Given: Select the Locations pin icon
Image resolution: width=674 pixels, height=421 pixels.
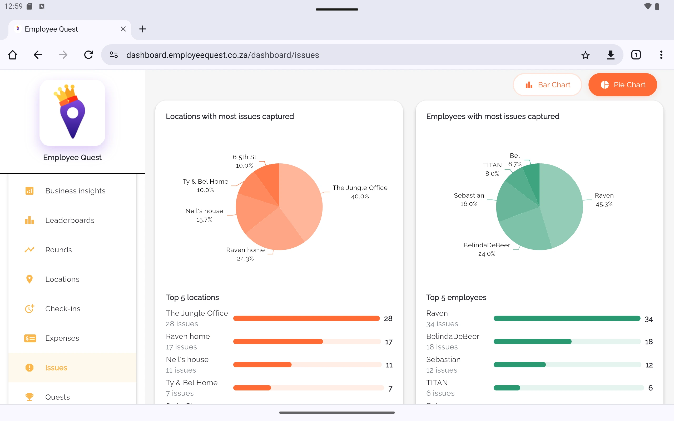Looking at the screenshot, I should click(29, 279).
